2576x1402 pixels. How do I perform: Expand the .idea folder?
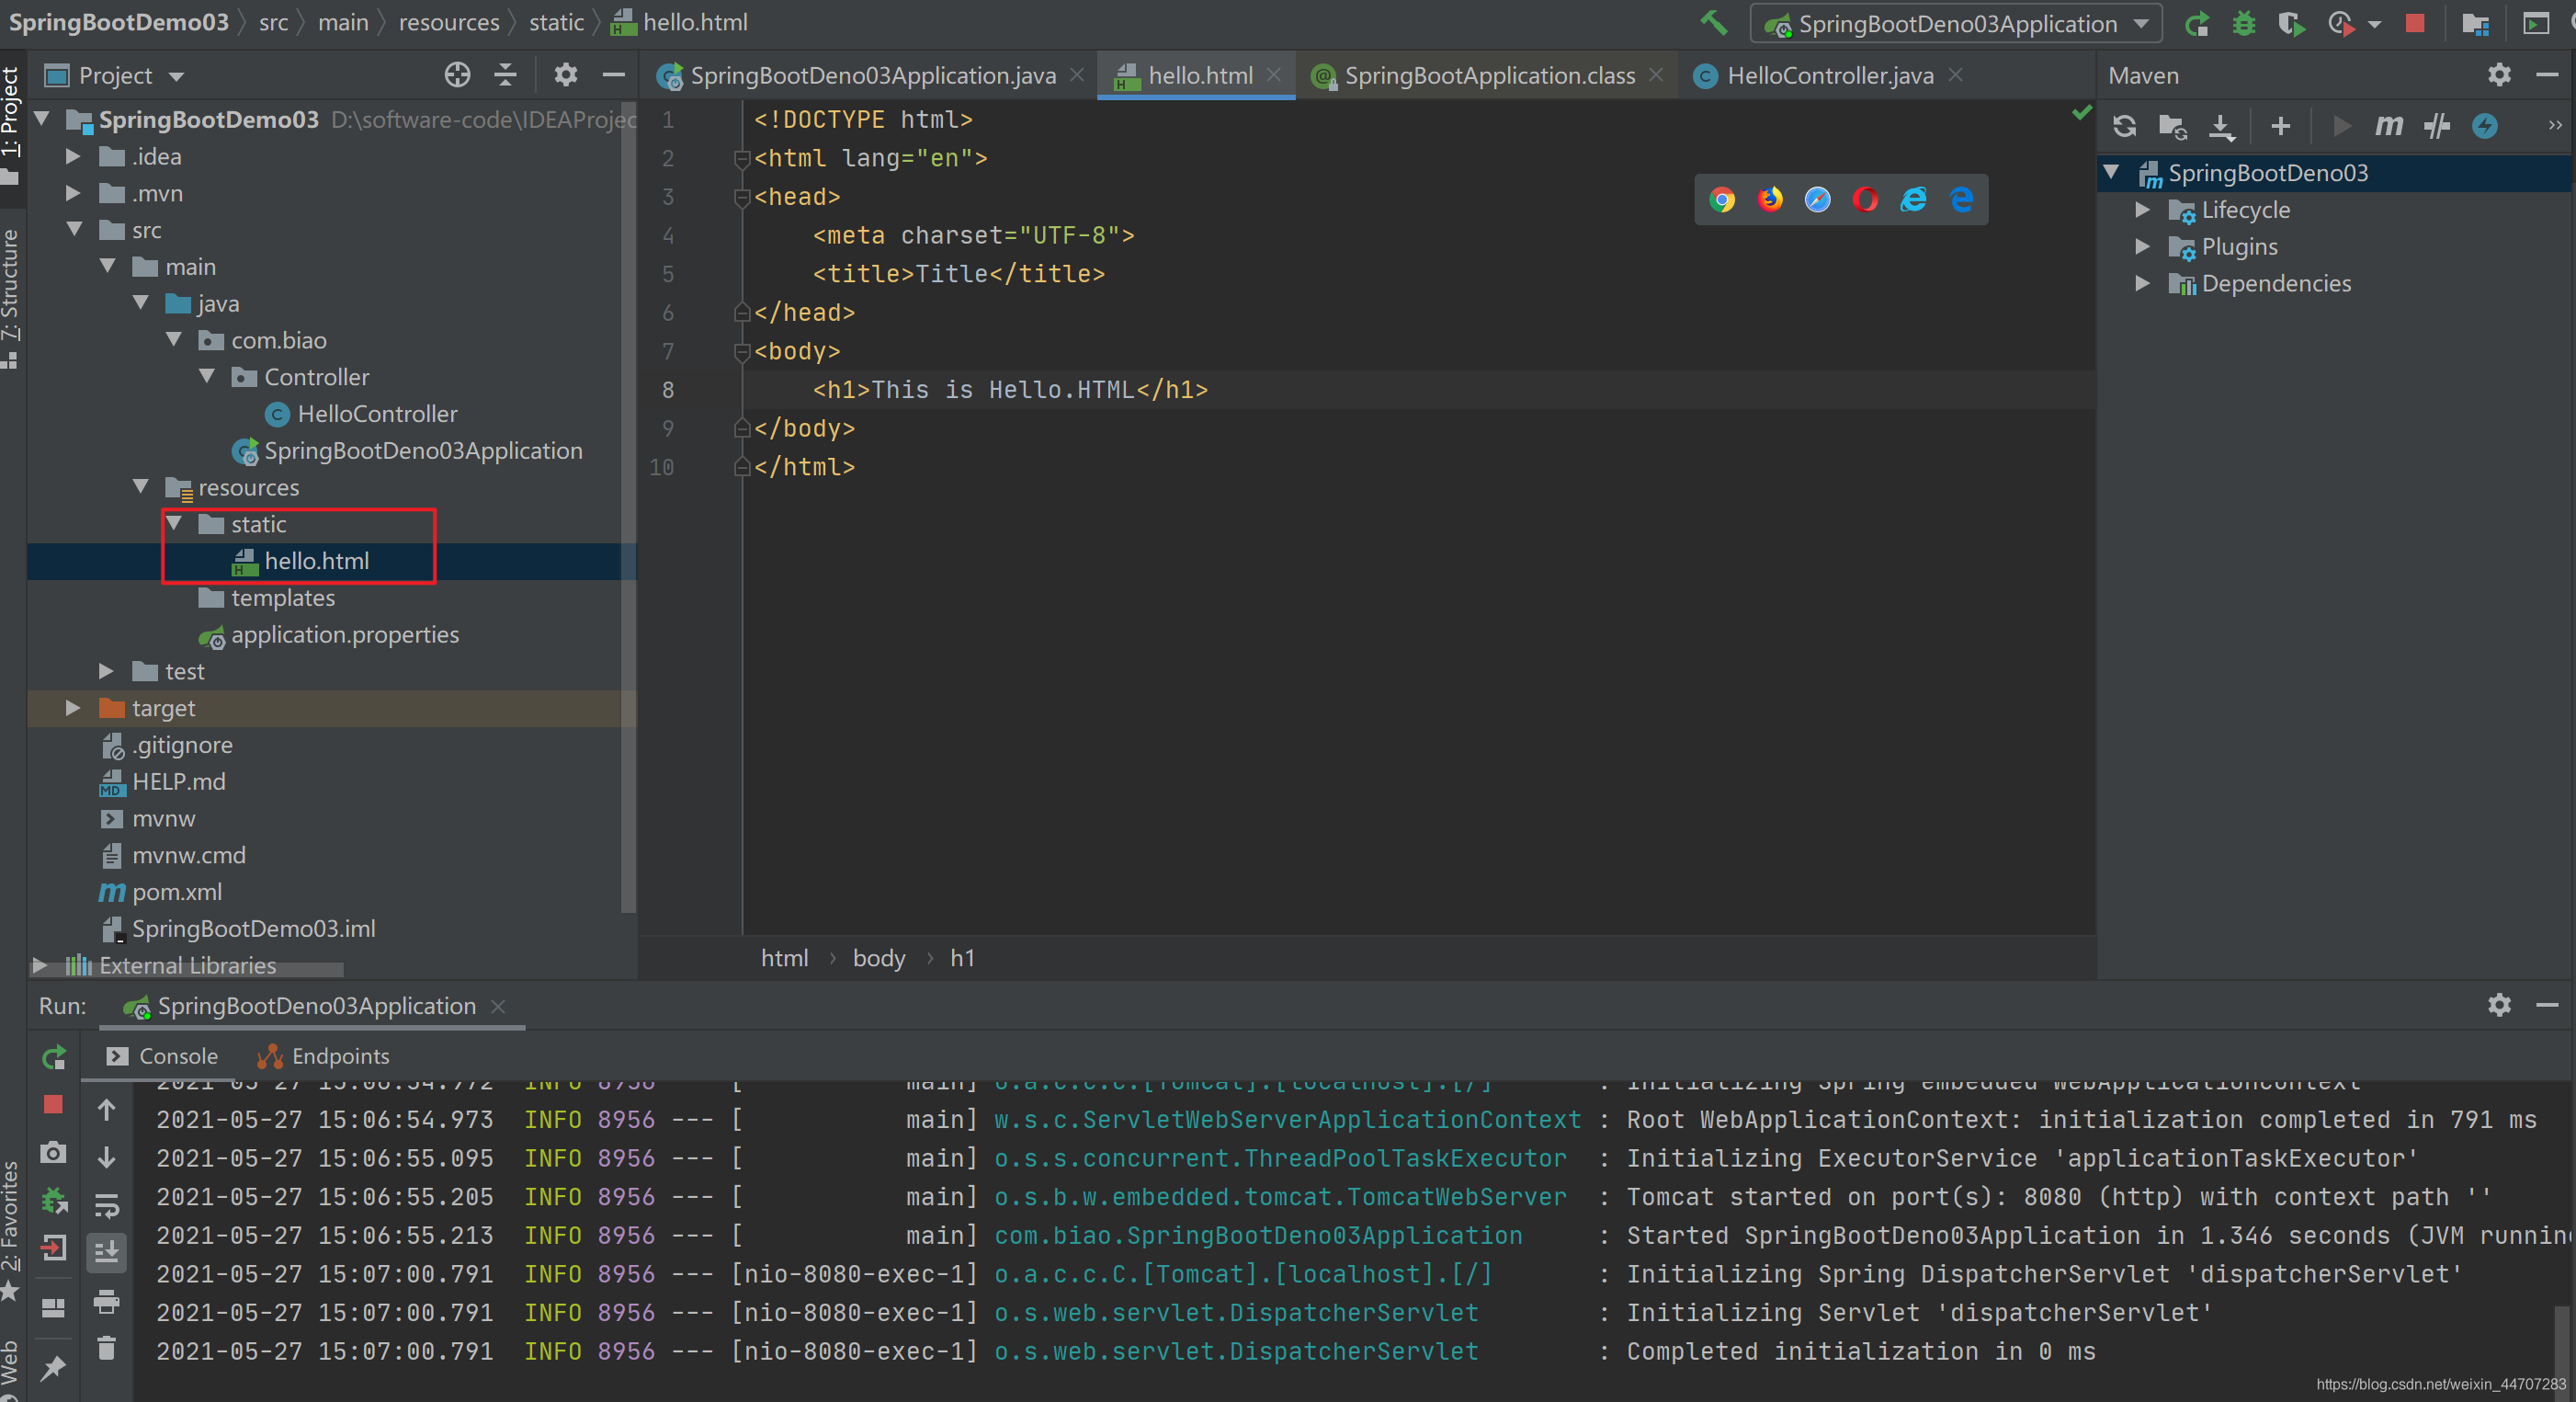pos(73,156)
